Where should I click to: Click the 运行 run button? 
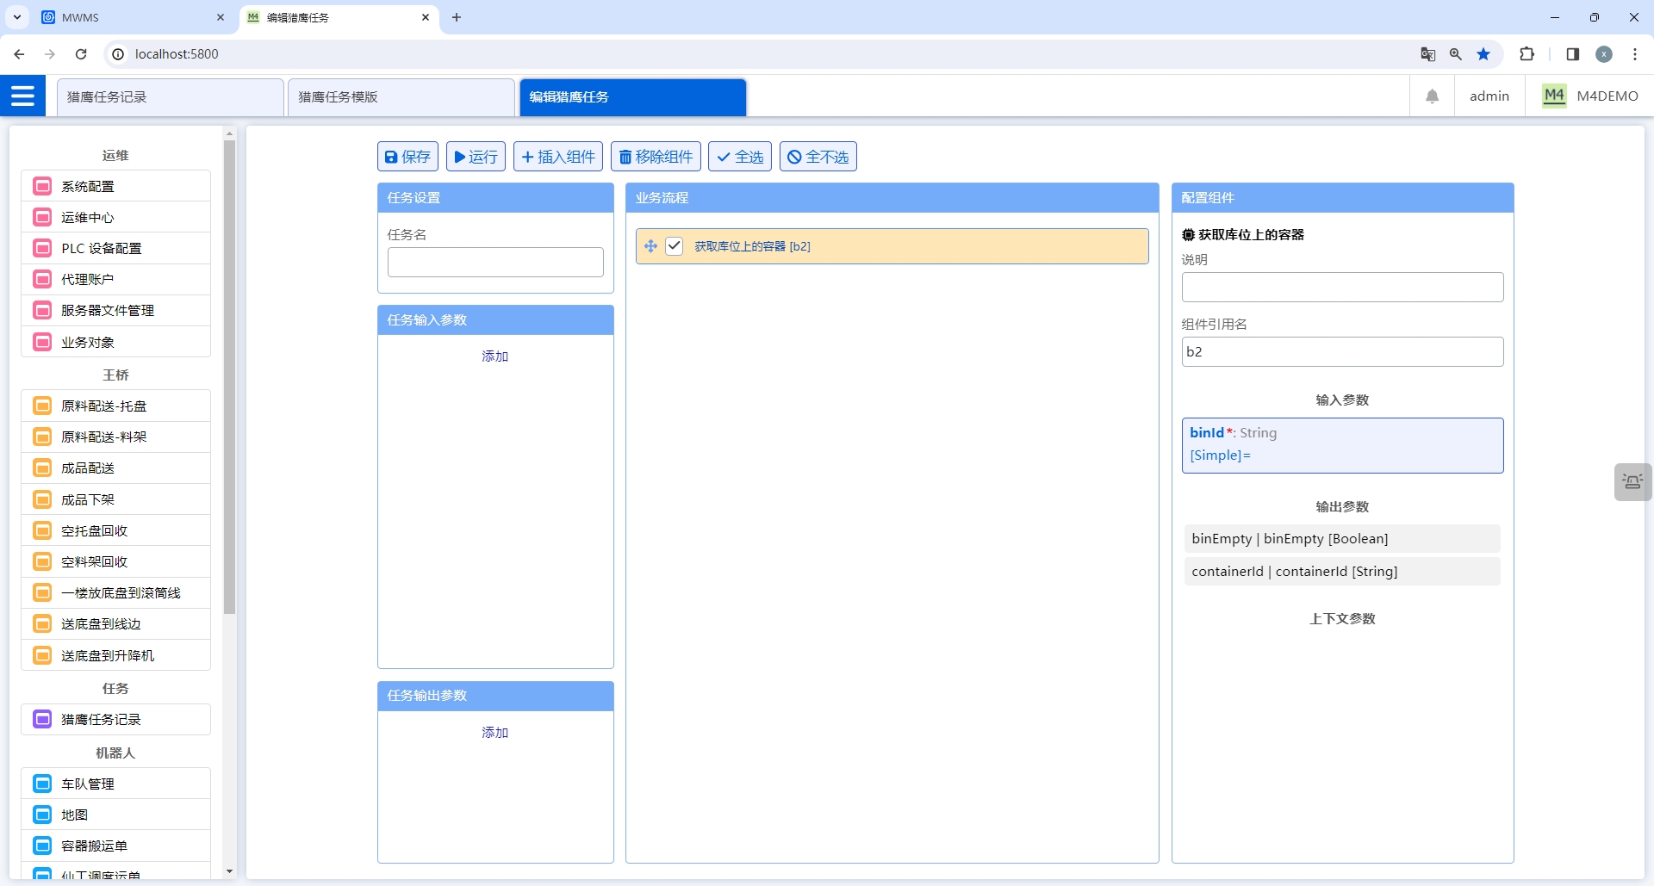[x=476, y=157]
